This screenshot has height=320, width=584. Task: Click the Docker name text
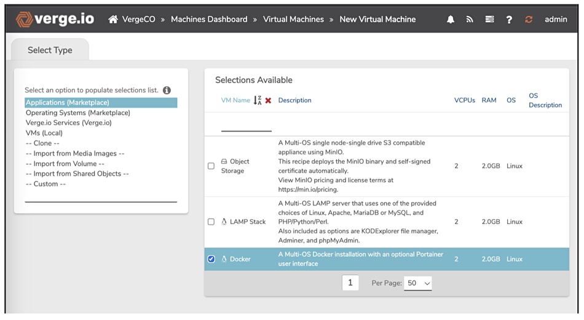(x=240, y=259)
